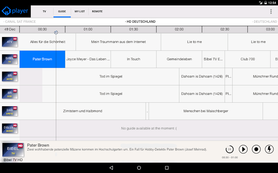278x173 pixels.
Task: Select the second Lie to me programme
Action: coord(253,42)
